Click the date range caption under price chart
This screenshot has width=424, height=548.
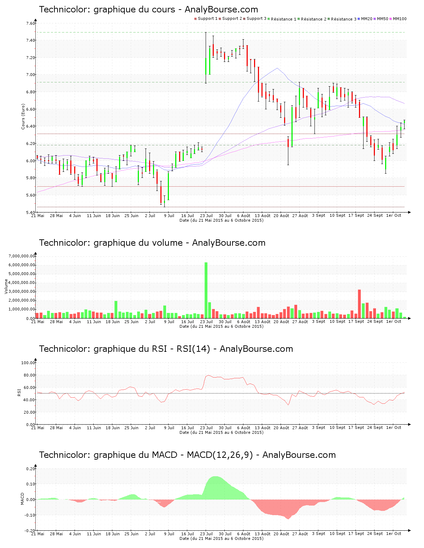click(x=222, y=220)
